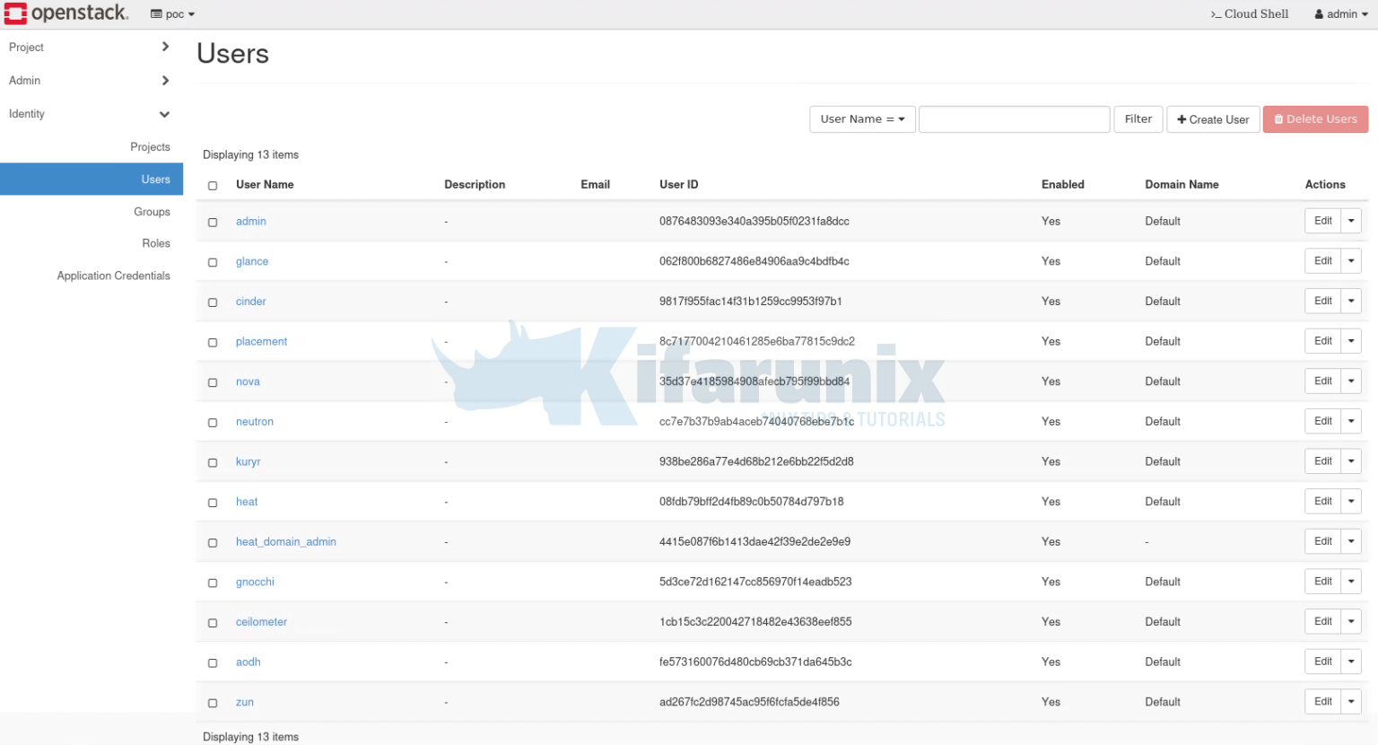Expand the Project section chevron
This screenshot has height=745, width=1378.
click(165, 47)
